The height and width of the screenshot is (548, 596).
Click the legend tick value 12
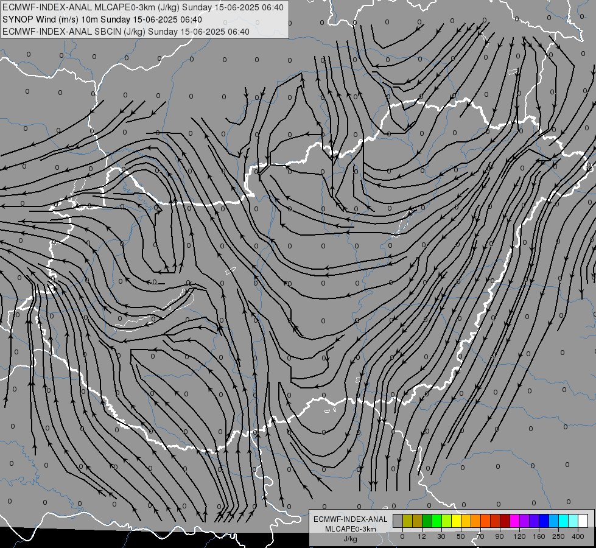422,536
